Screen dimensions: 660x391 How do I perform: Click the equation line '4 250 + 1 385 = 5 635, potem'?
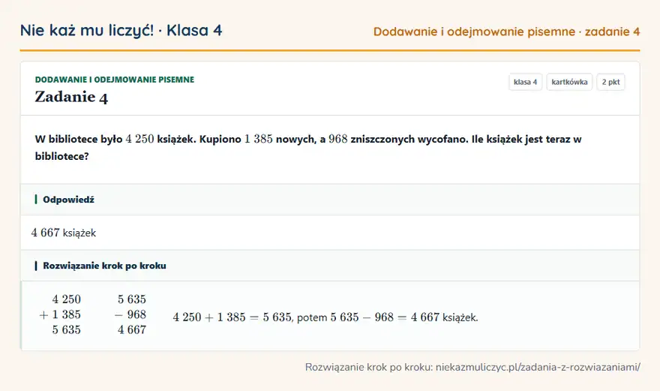coord(325,317)
